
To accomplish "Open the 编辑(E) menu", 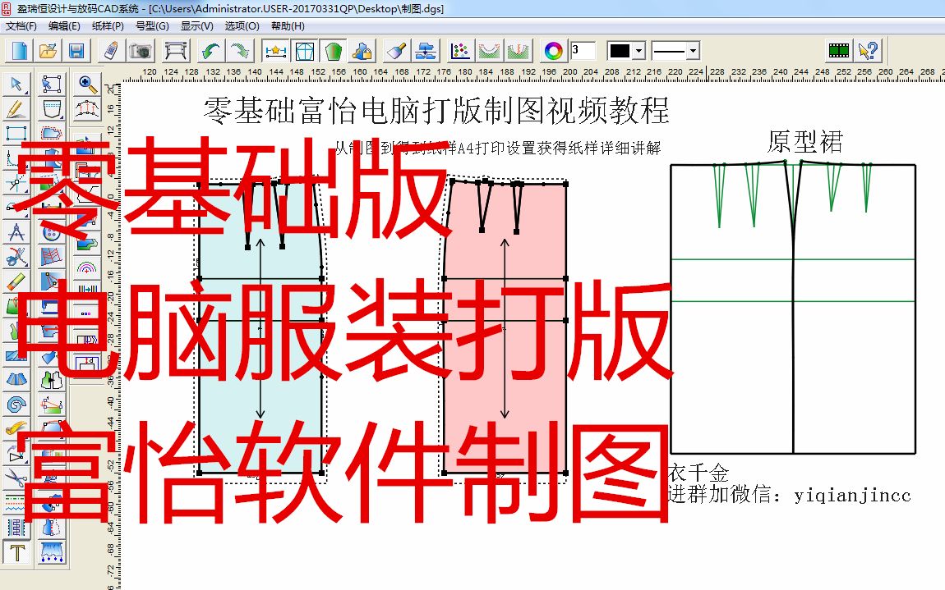I will 64,26.
